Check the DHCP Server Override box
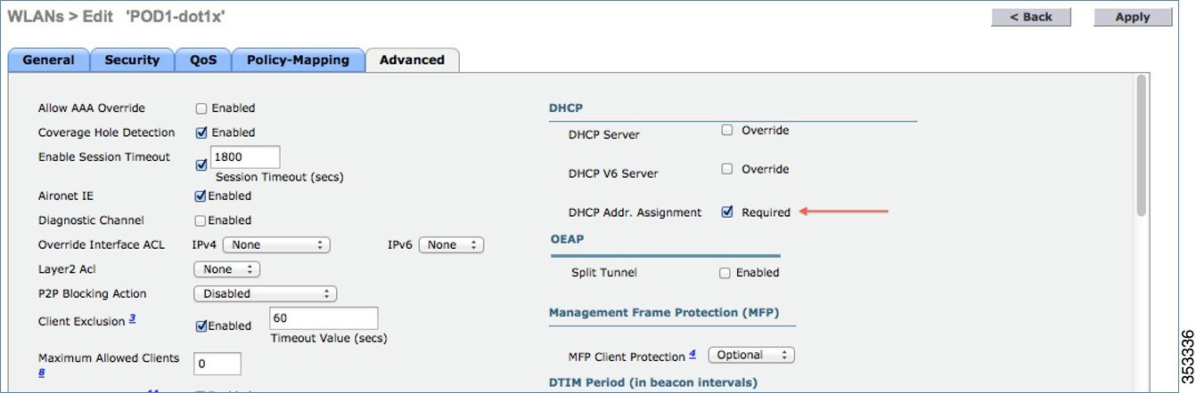Screen dimensions: 1196x393 727,130
